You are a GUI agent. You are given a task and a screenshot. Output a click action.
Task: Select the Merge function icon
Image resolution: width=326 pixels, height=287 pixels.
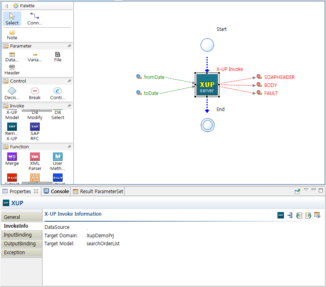pos(12,156)
